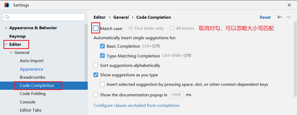297x115 pixels.
Task: Disable Type-Matching Completion checkbox
Action: coord(103,56)
